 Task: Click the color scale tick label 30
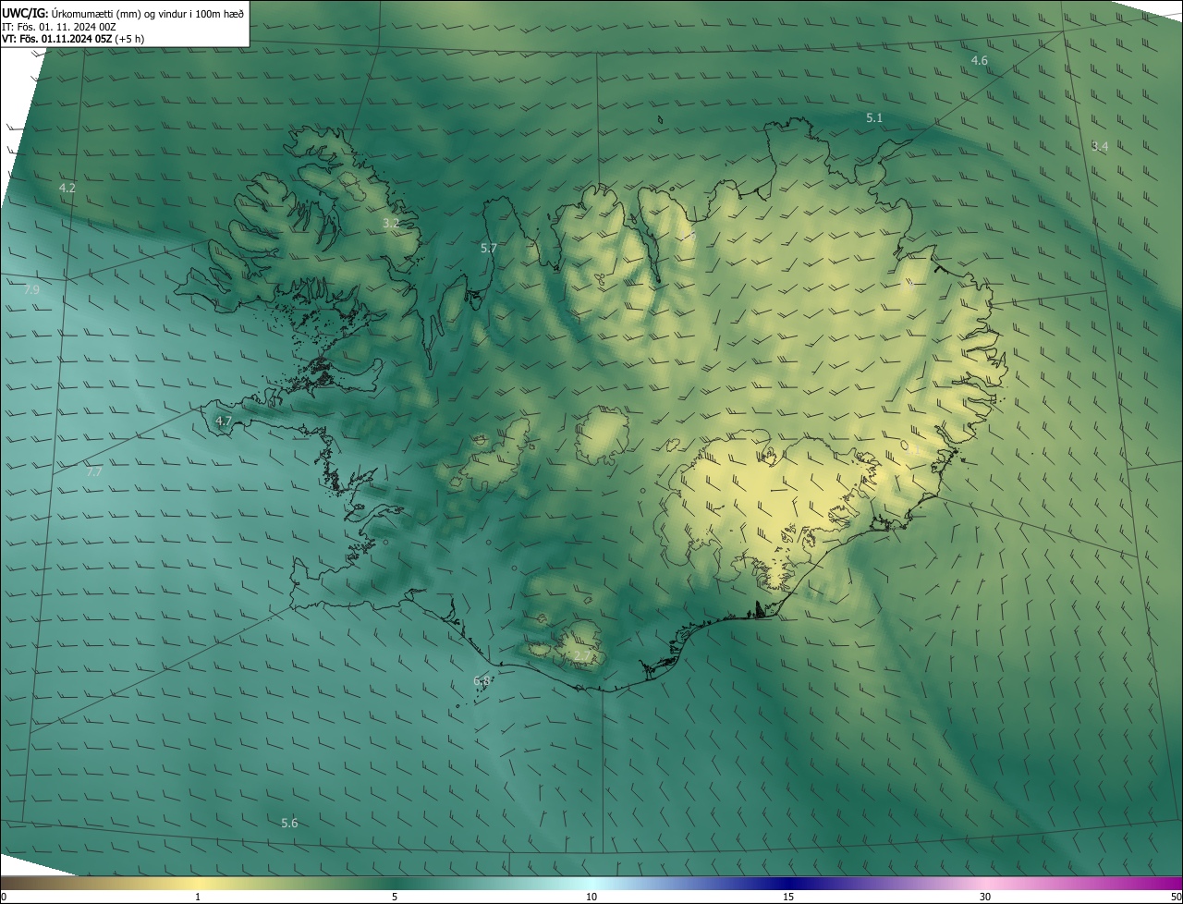[x=985, y=897]
